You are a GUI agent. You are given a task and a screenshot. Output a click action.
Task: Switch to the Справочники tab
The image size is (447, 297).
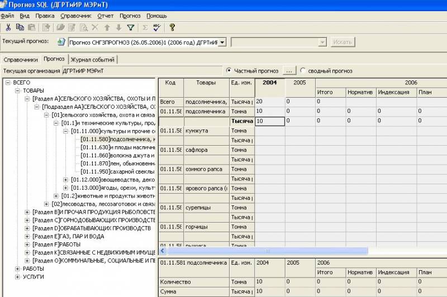point(21,60)
